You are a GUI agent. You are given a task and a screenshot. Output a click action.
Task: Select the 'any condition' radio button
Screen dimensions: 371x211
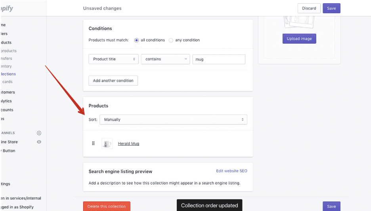tap(171, 40)
